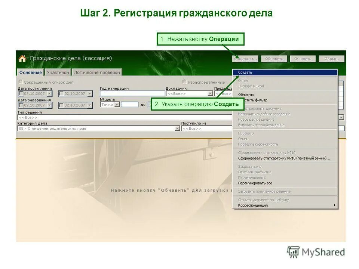Select Обновить in the dropdown menu
359x269 pixels.
(x=285, y=95)
